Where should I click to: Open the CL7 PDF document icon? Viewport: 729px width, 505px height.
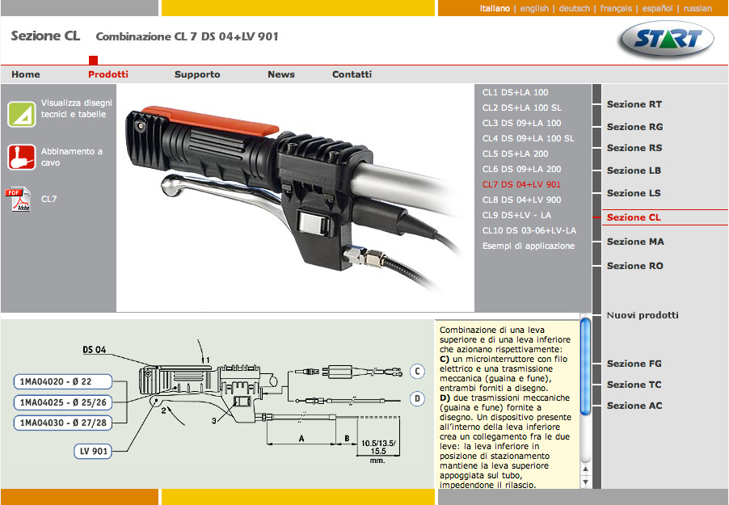(18, 200)
